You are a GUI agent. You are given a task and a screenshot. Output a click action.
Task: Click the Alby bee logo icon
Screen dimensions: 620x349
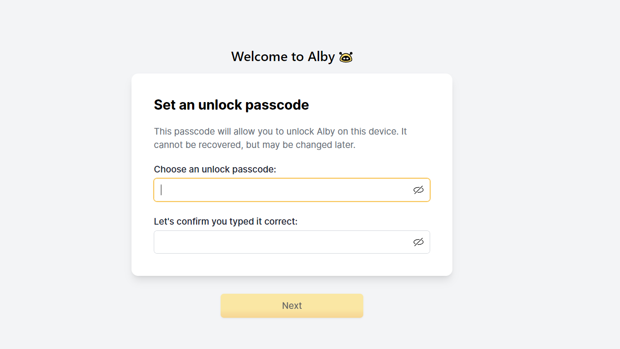[346, 57]
